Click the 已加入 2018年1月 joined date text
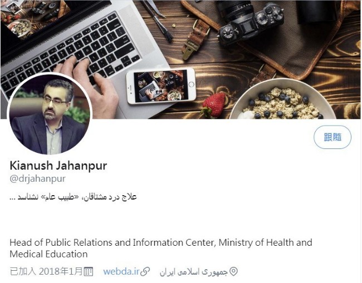The width and height of the screenshot is (362, 283). [46, 271]
